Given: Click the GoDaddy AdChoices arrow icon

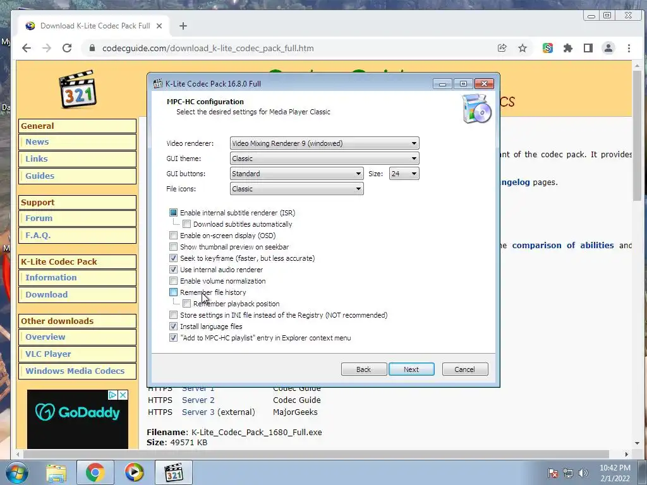Looking at the screenshot, I should pyautogui.click(x=112, y=395).
